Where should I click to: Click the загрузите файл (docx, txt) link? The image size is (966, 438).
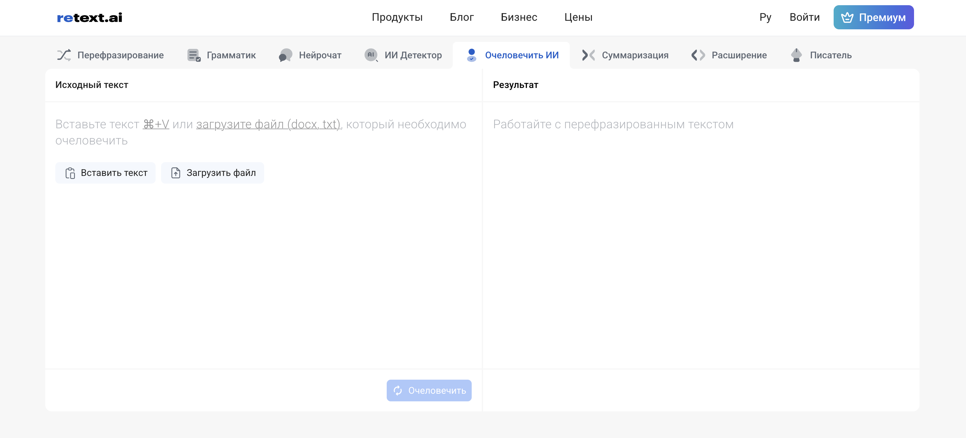tap(268, 124)
